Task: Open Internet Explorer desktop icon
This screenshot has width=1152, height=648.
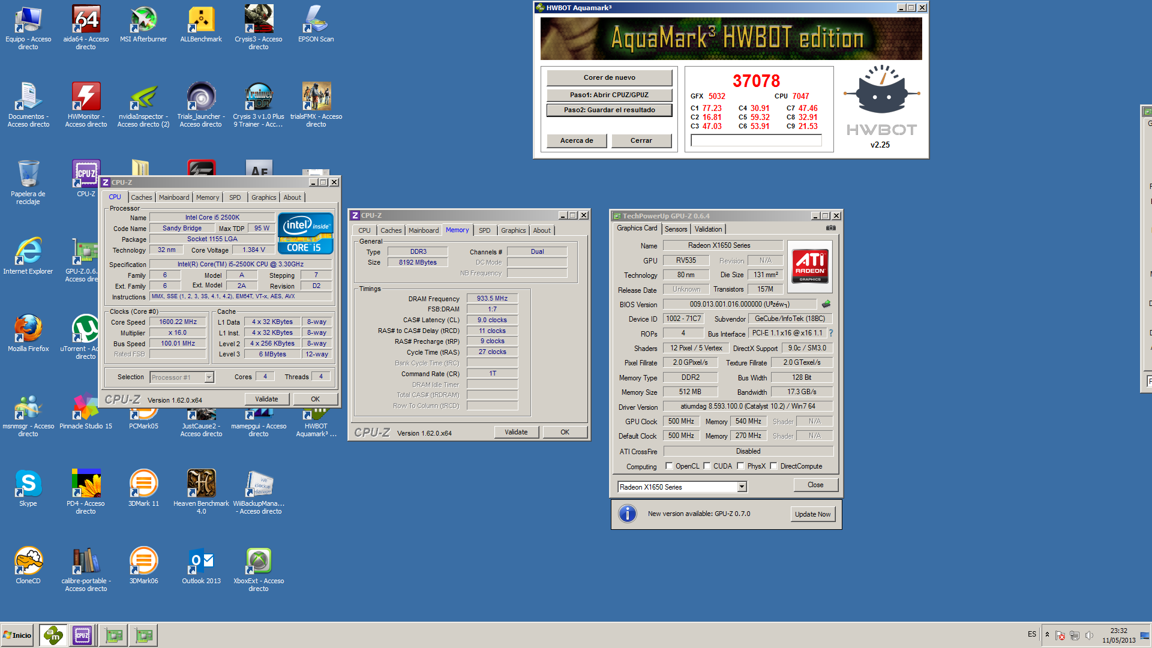Action: pyautogui.click(x=28, y=256)
